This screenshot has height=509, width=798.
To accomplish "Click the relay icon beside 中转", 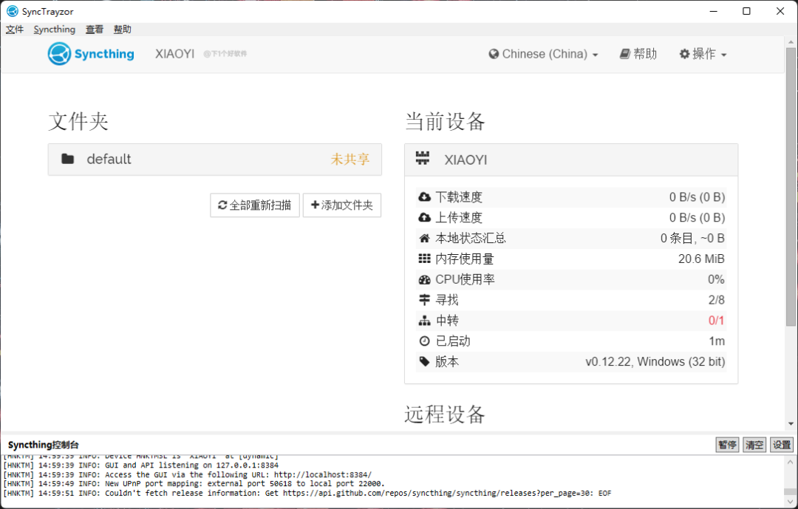I will (x=425, y=320).
